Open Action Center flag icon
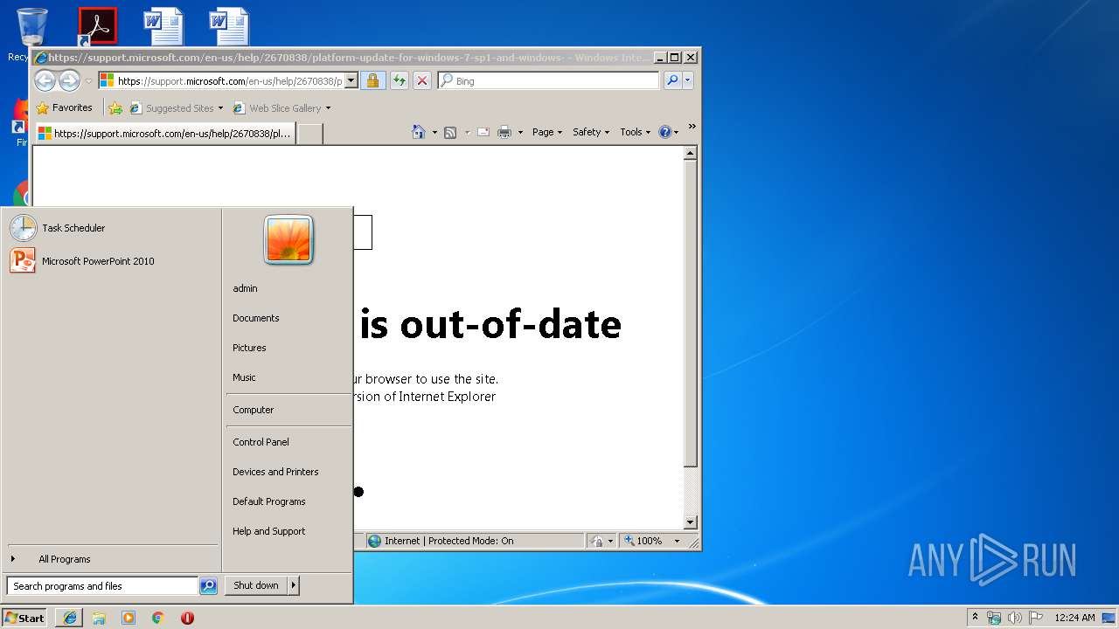Viewport: 1119px width, 629px height. (x=1036, y=618)
